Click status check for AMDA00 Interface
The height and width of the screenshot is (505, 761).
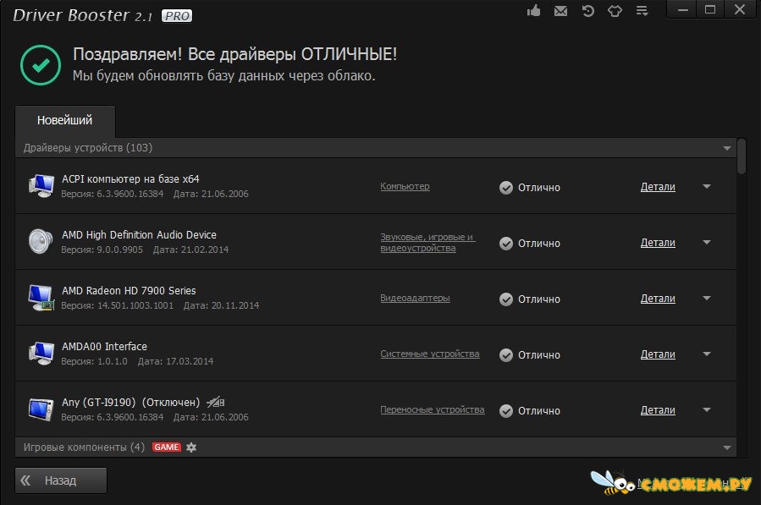(505, 355)
